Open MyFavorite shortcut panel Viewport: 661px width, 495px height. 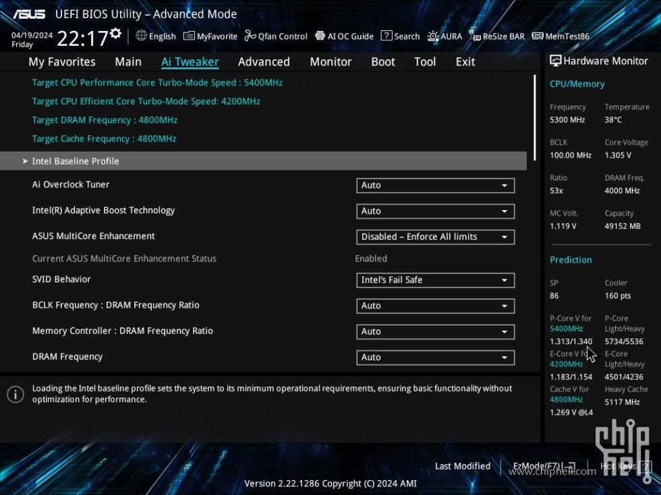210,36
